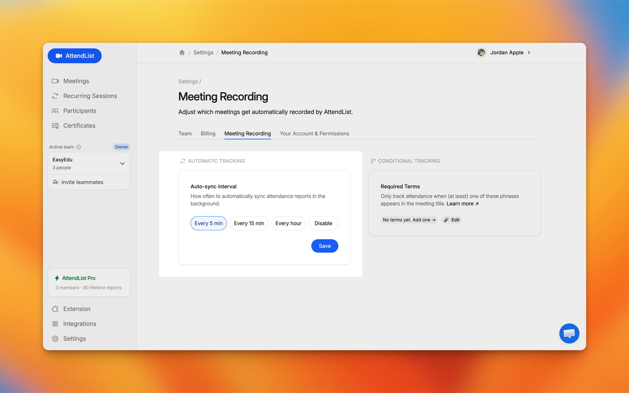The width and height of the screenshot is (629, 393).
Task: Select Every hour sync interval
Action: pos(288,223)
